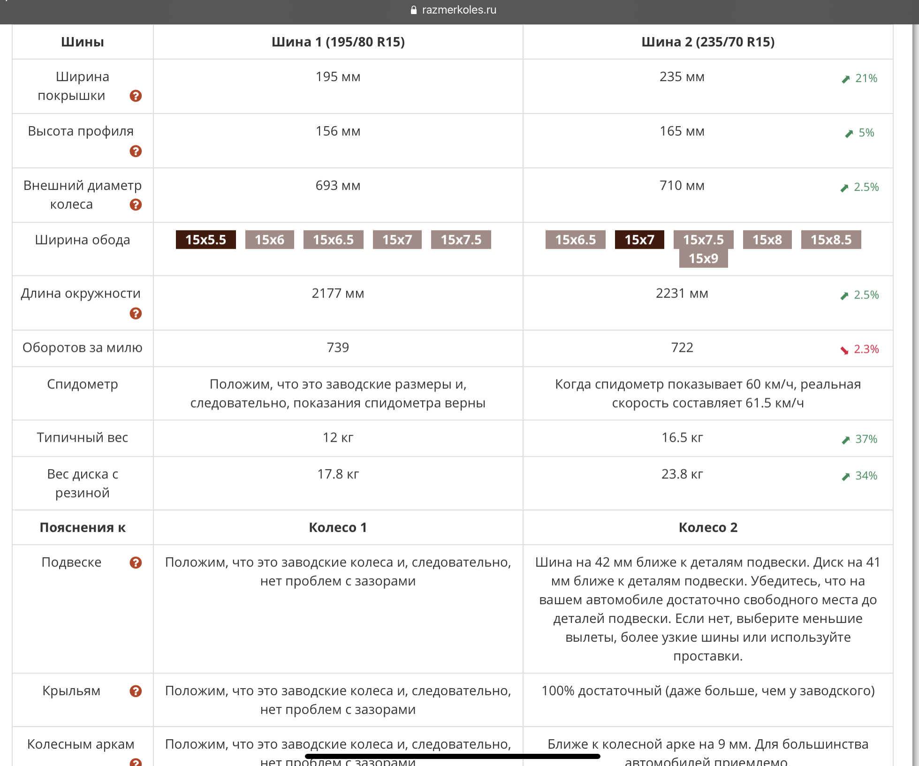Click the Спидометр row label
The image size is (919, 766).
click(83, 385)
